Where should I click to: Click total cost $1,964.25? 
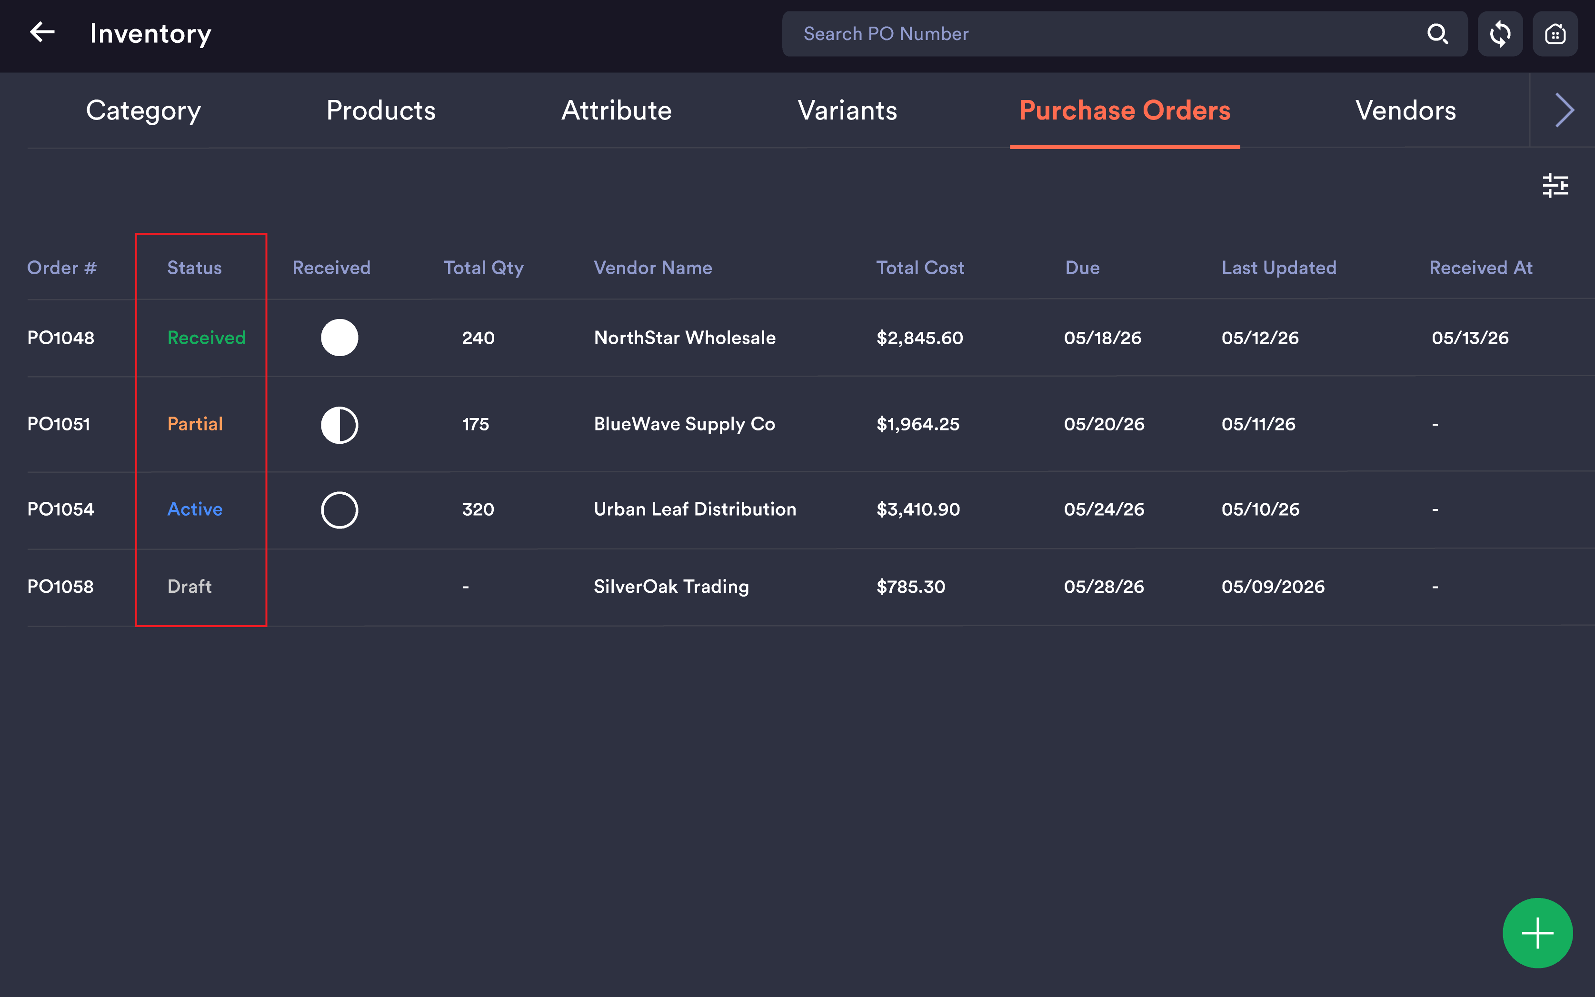tap(918, 424)
